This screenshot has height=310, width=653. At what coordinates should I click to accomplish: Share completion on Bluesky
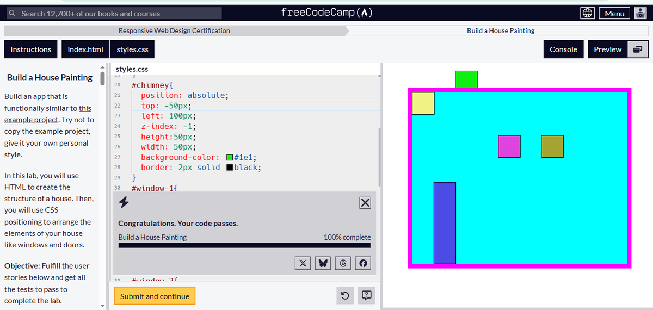[323, 263]
